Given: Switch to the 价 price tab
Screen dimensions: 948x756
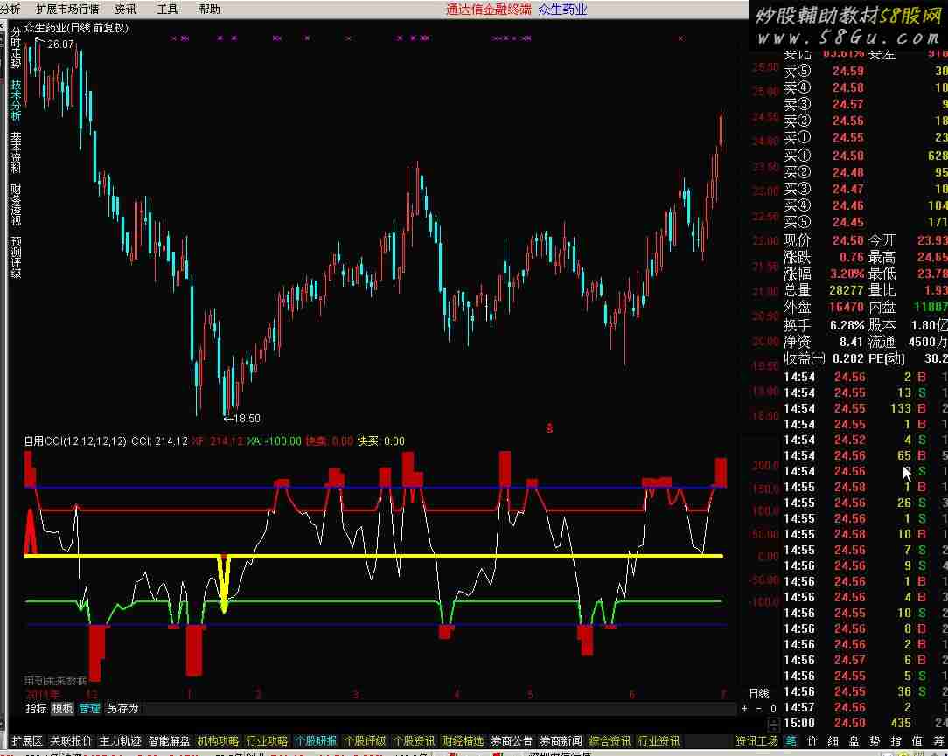Looking at the screenshot, I should tap(812, 741).
